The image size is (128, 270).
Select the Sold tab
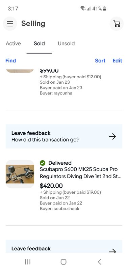39,44
